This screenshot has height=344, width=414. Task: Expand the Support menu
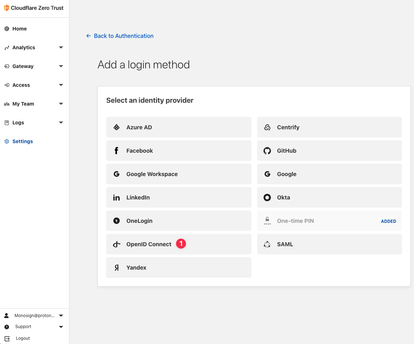61,327
